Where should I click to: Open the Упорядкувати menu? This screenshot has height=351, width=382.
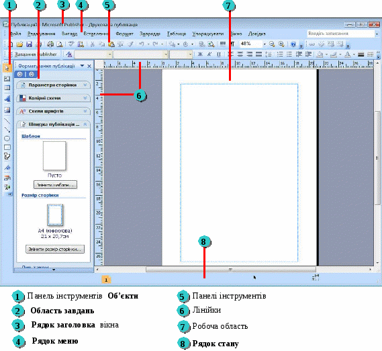click(208, 34)
